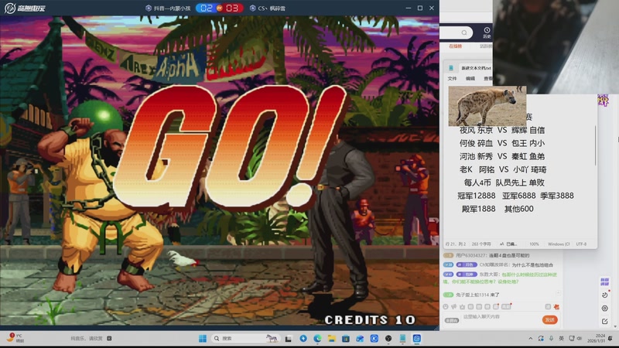
Task: Click the moon icon with the red dot
Action: click(x=605, y=295)
